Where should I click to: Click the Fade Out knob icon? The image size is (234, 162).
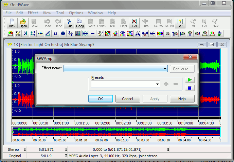click(182, 33)
